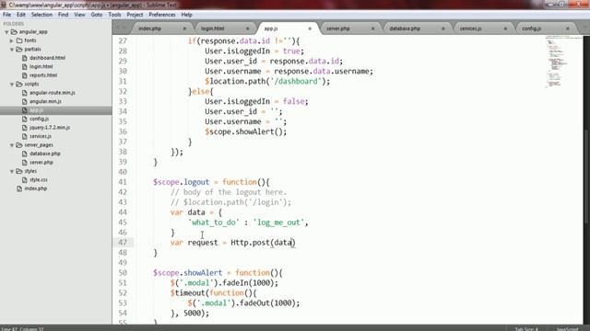
Task: Open server.php in the server_pages folder
Action: coord(41,163)
